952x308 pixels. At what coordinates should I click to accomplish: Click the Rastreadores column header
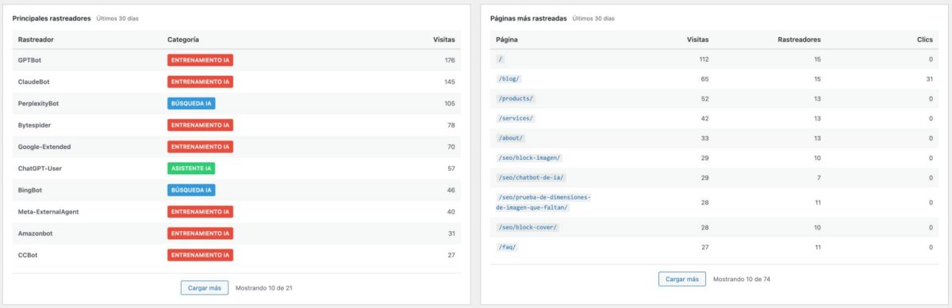tap(800, 39)
